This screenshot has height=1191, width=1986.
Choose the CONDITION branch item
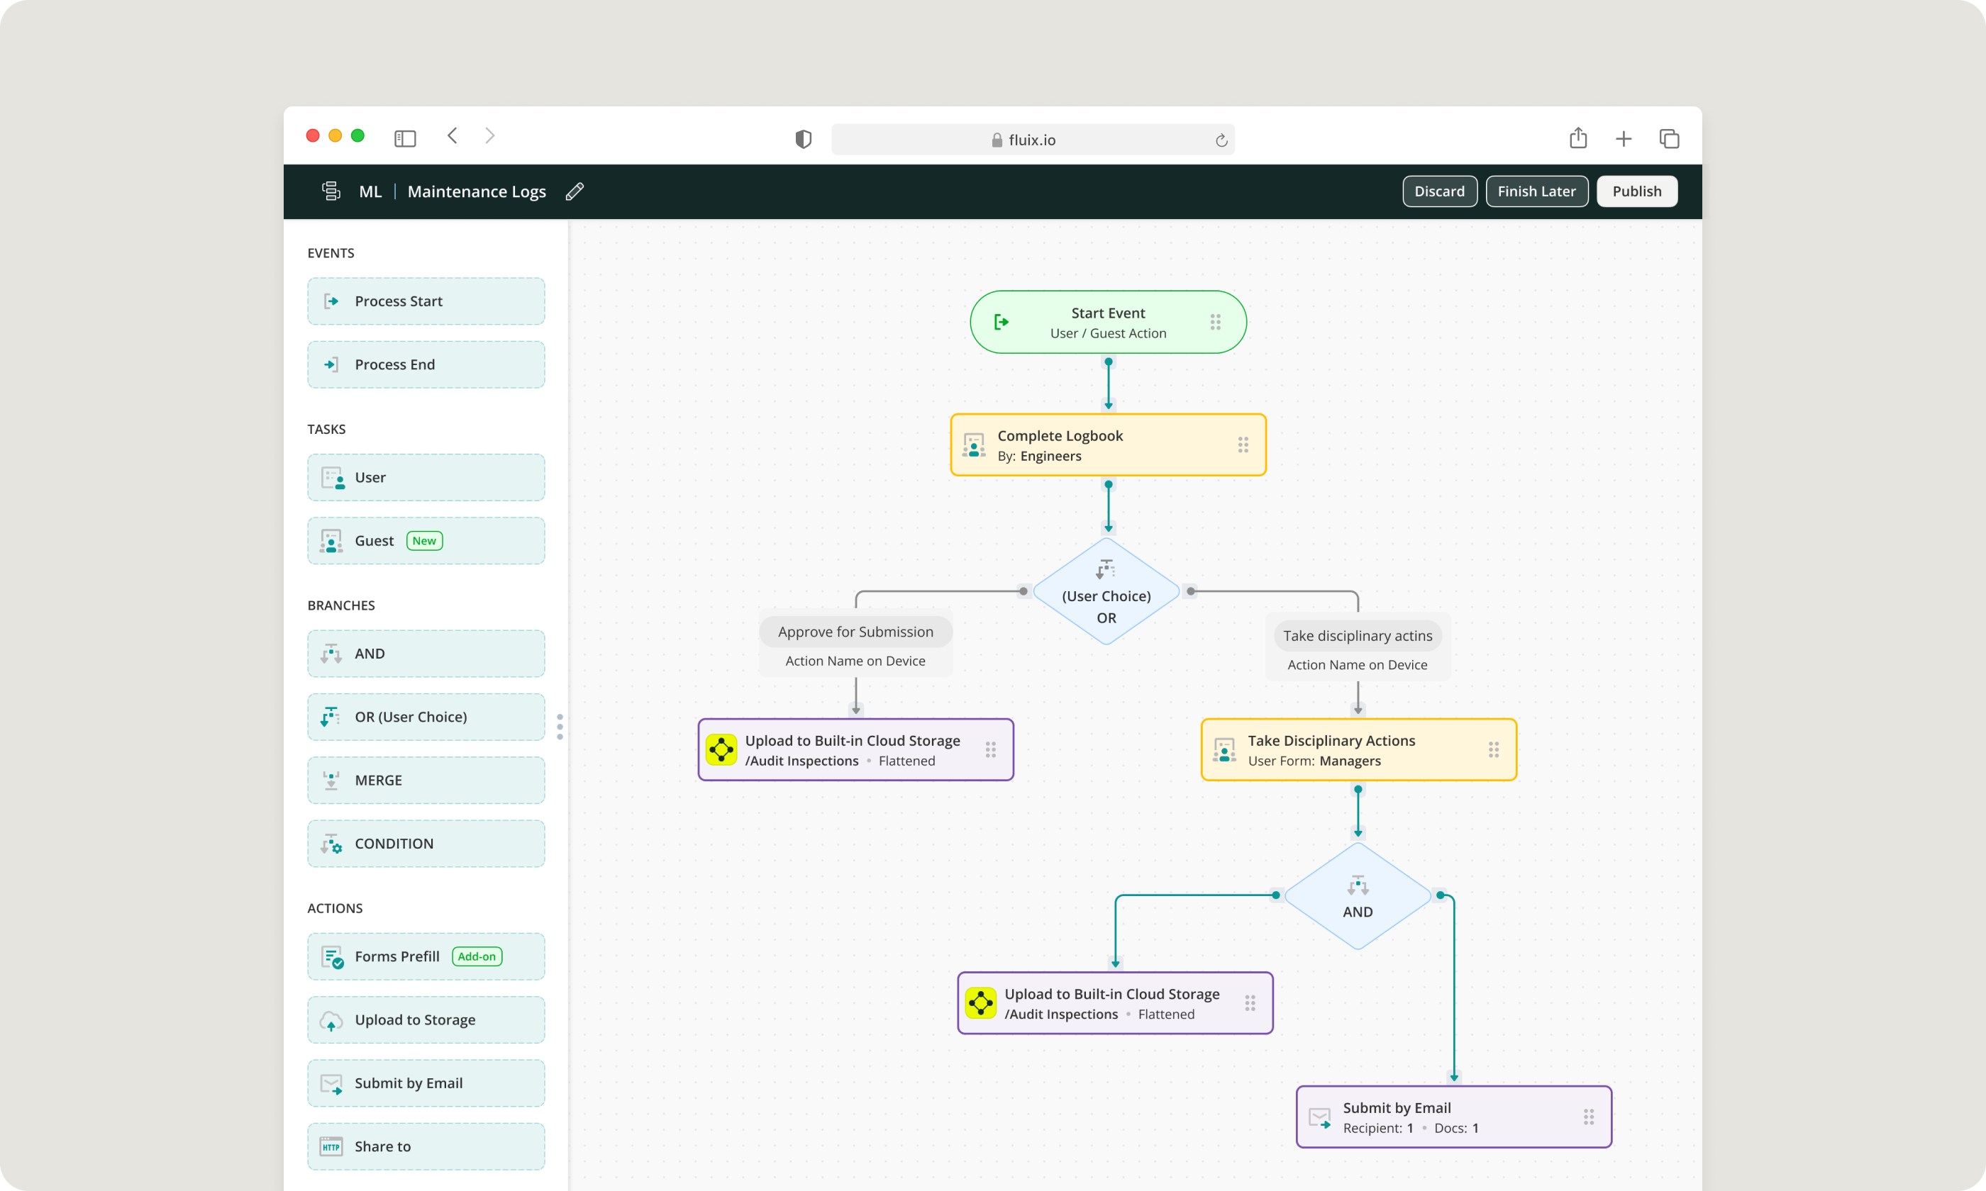coord(426,844)
